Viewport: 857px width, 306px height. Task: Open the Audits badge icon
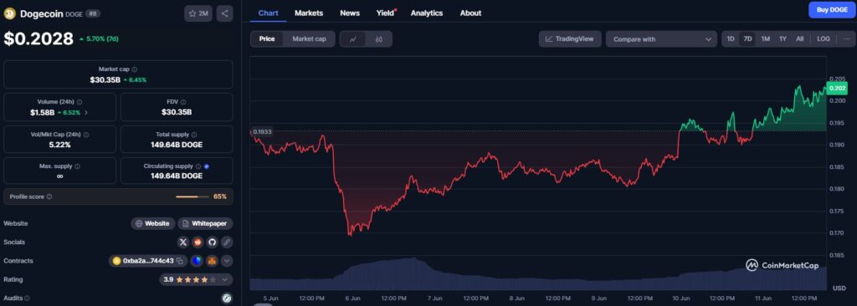pos(227,298)
